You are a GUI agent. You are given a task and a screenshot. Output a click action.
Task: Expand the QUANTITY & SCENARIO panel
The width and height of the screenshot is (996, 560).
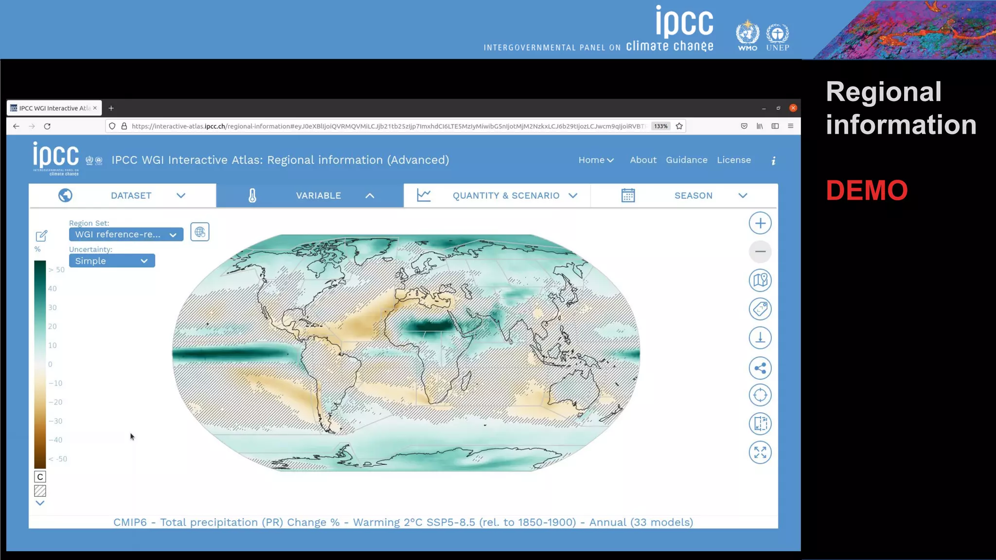click(x=497, y=195)
